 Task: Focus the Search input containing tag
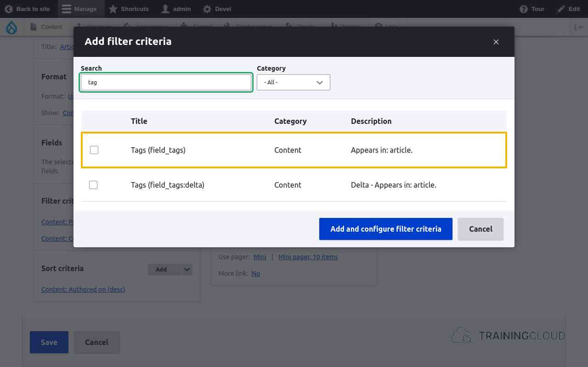tap(166, 83)
